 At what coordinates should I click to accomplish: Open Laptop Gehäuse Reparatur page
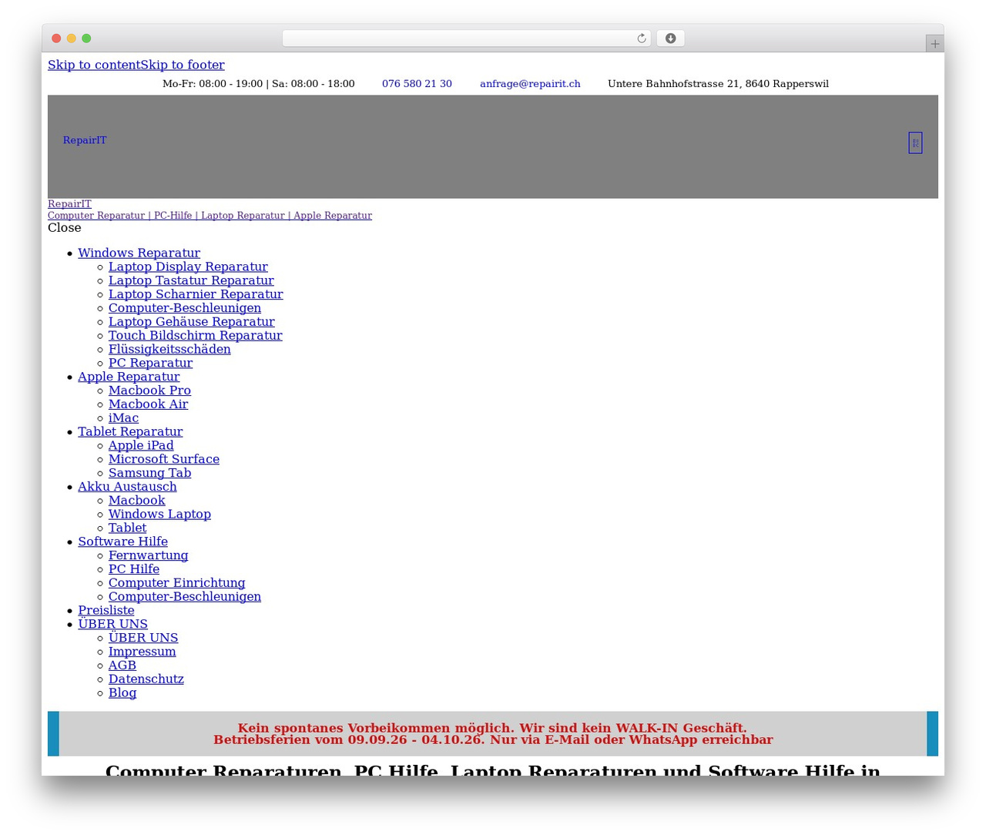click(192, 322)
